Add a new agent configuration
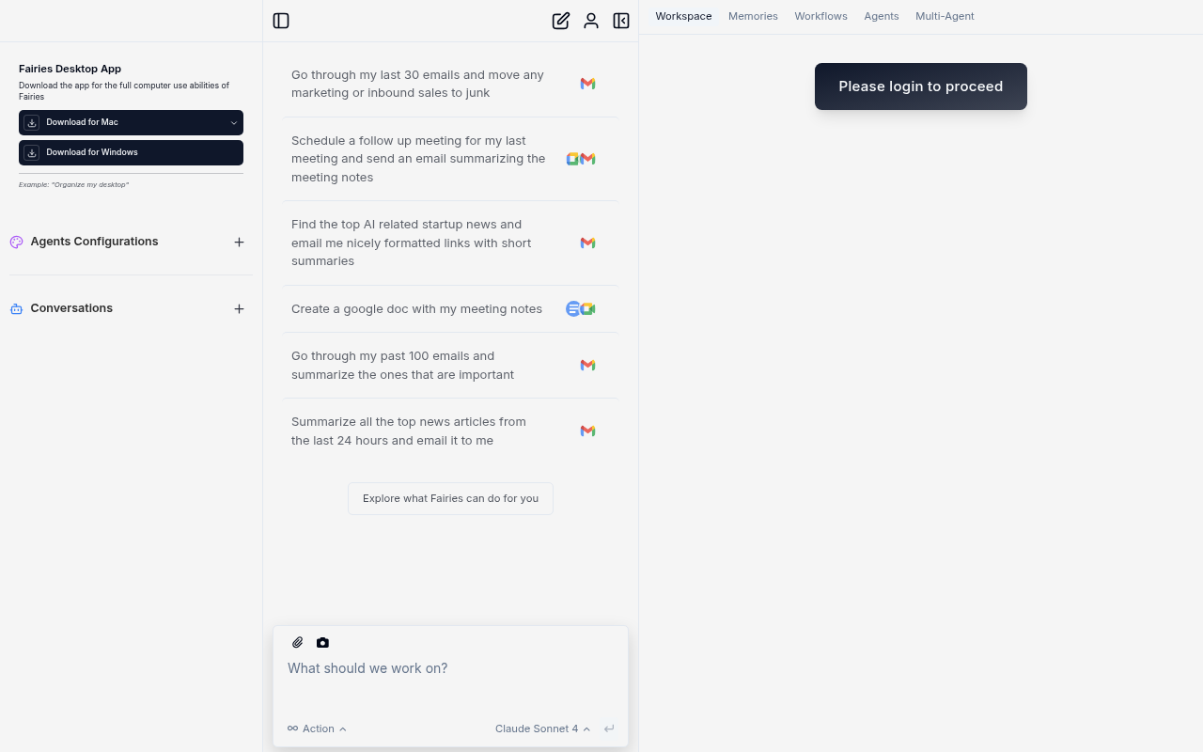 240,243
